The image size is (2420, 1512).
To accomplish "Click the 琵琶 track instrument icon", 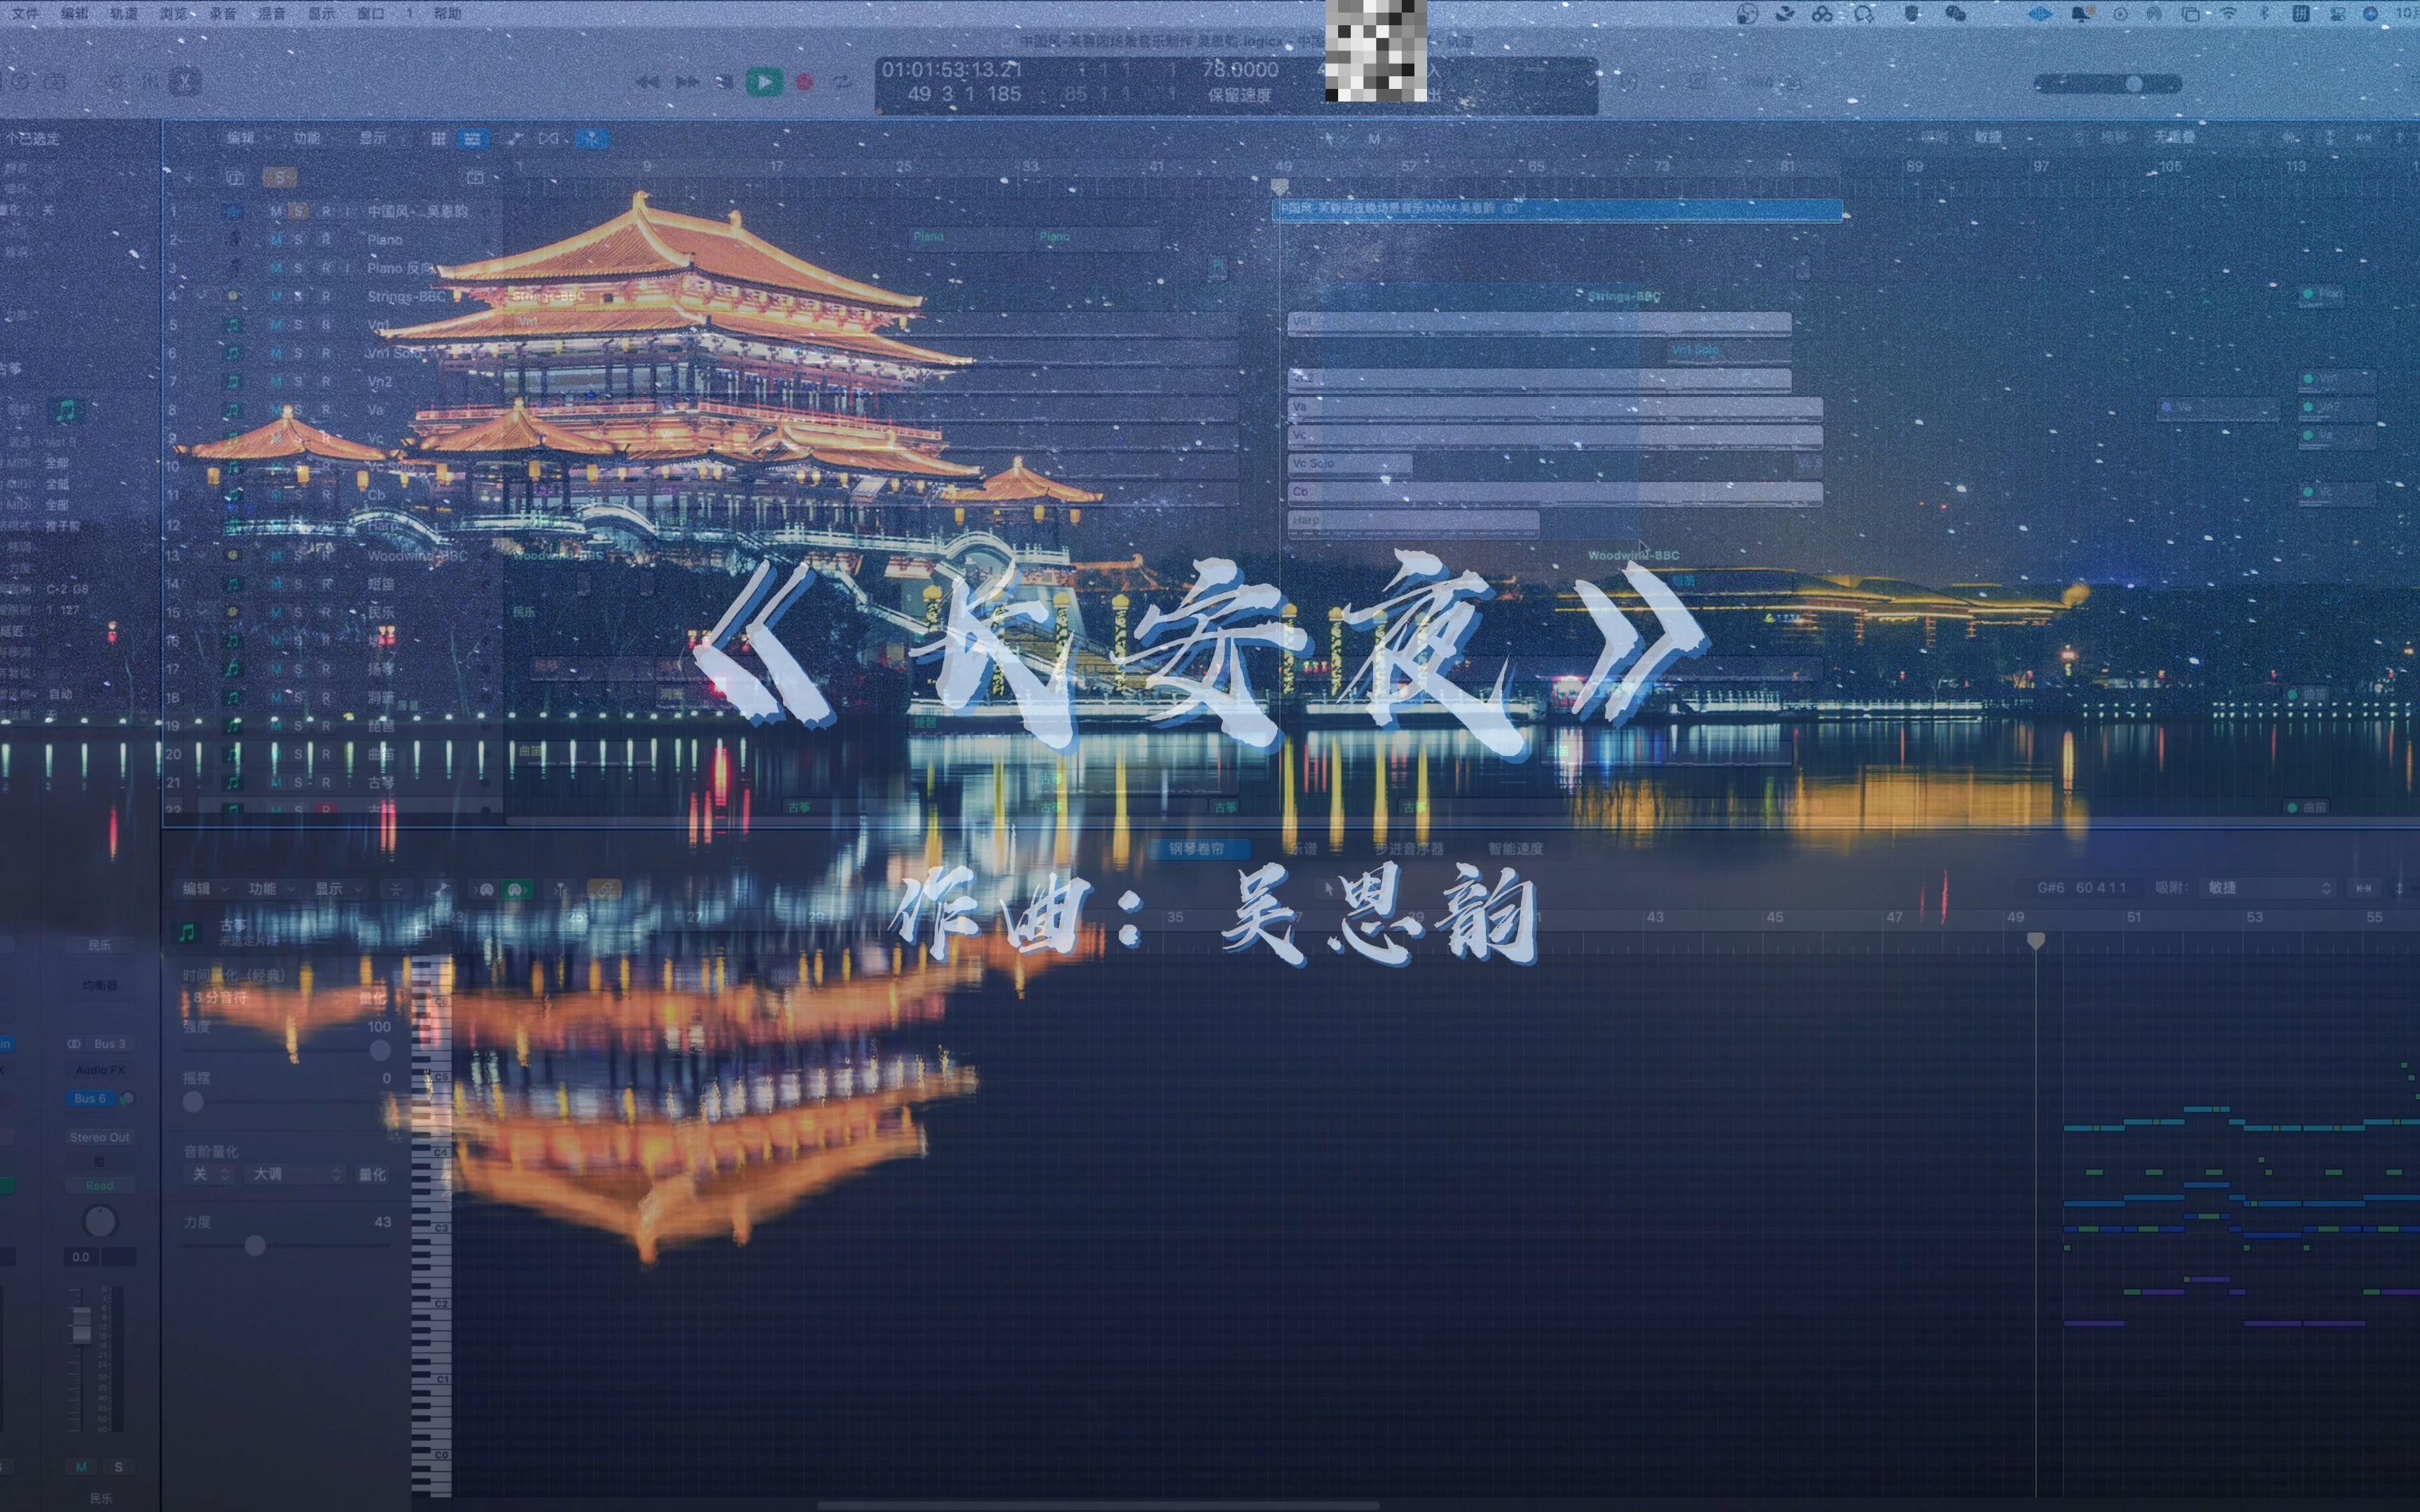I will (x=233, y=726).
